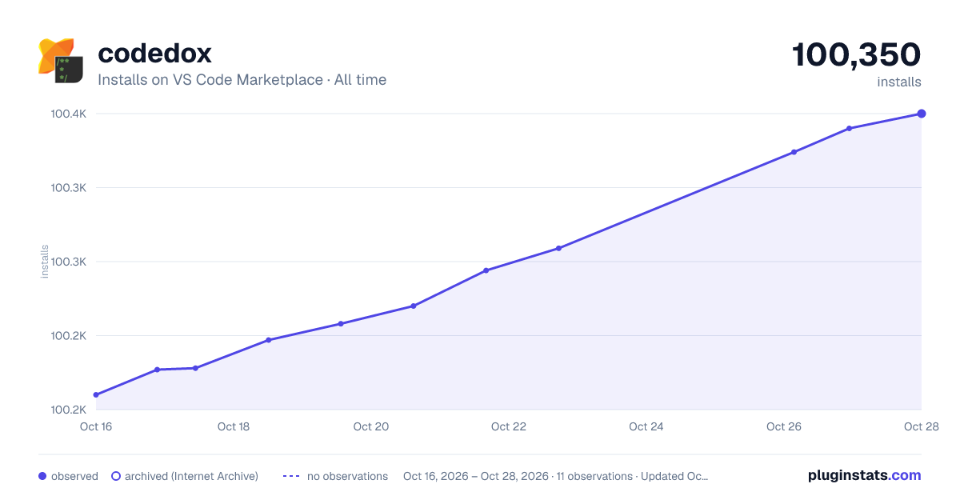This screenshot has height=504, width=960.
Task: Click the Oct 20 x-axis label
Action: point(371,426)
